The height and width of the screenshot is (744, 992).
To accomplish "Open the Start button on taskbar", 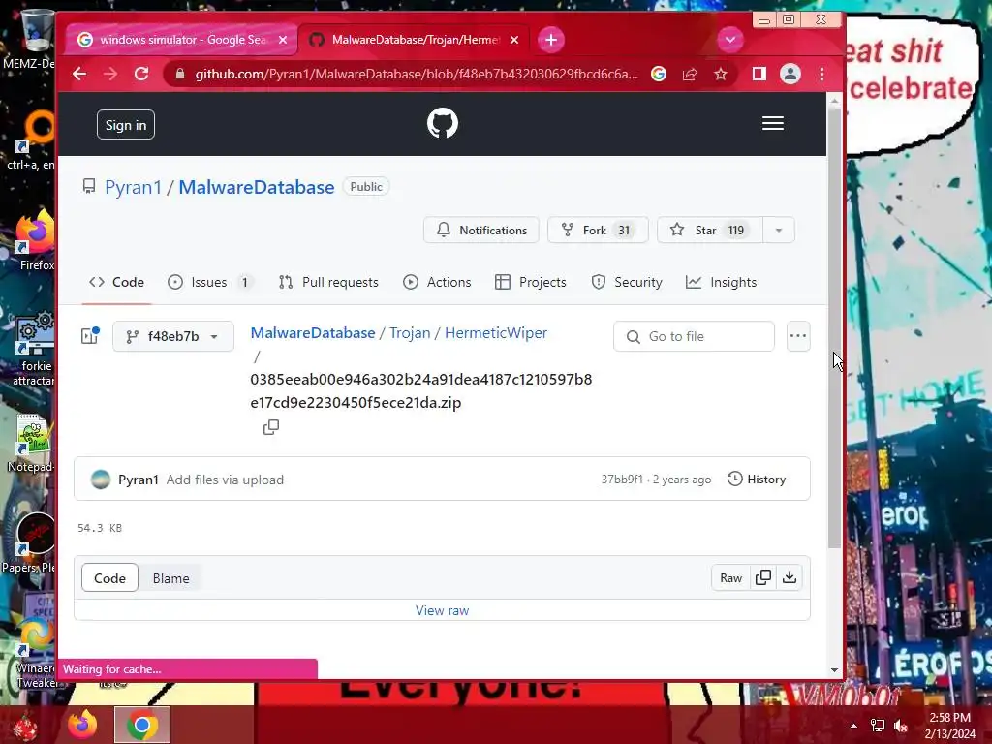I will [24, 727].
